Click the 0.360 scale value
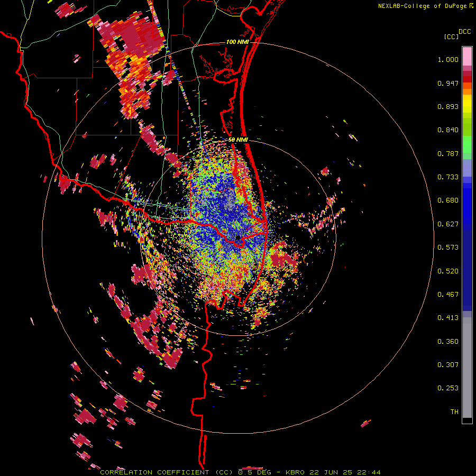 (x=448, y=342)
